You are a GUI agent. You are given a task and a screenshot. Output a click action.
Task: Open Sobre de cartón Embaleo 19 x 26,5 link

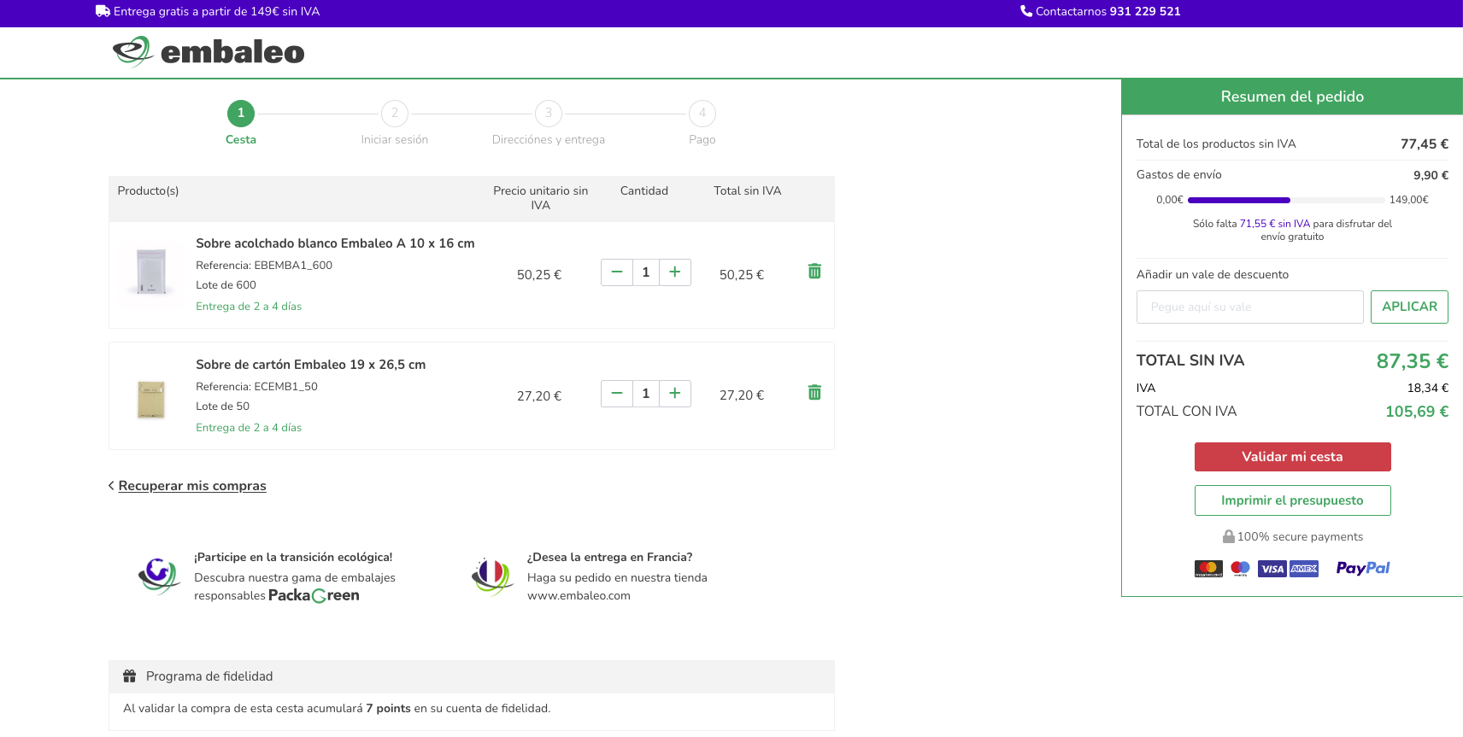click(x=310, y=365)
